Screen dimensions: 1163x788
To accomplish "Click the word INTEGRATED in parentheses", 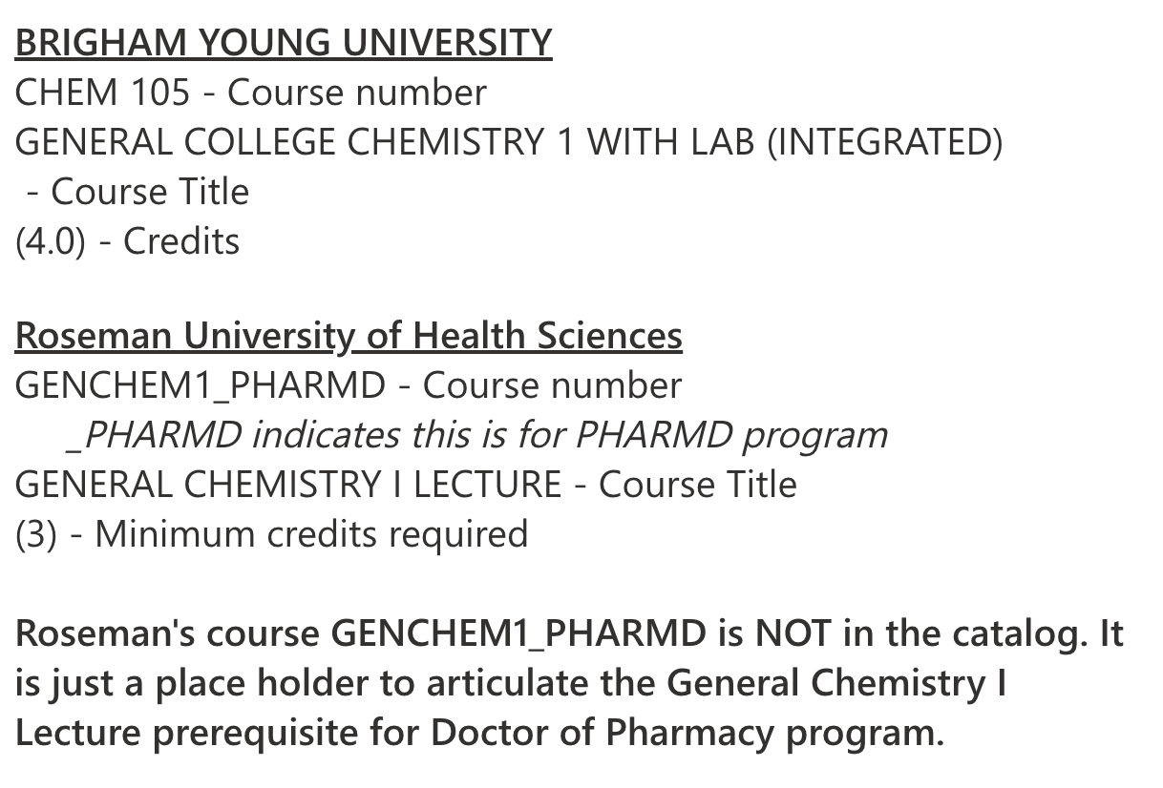I will pos(885,142).
